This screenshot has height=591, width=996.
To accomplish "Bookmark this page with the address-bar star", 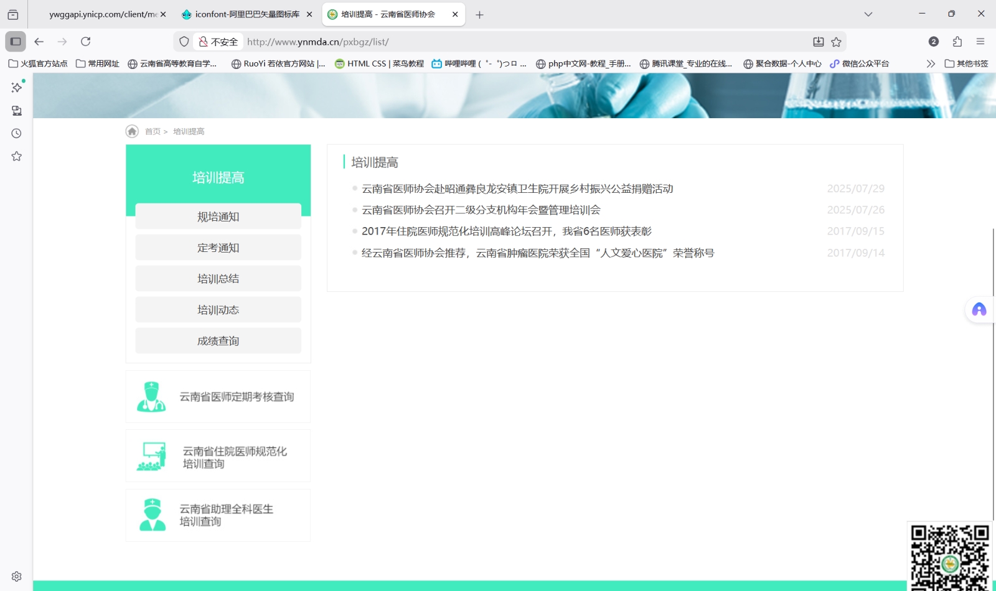I will (837, 42).
